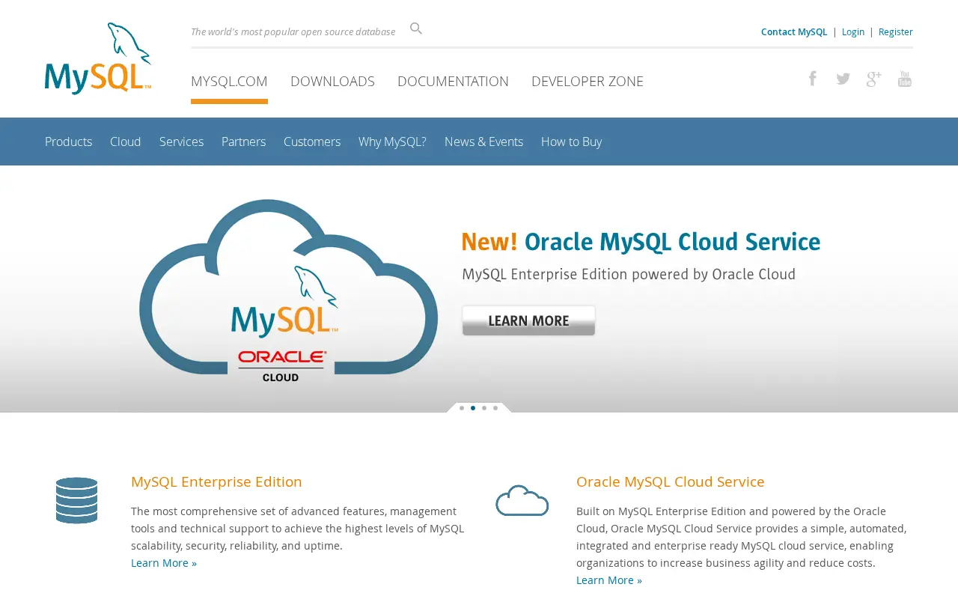Show the first carousel slide dot
Viewport: 958px width, 599px height.
[x=462, y=408]
